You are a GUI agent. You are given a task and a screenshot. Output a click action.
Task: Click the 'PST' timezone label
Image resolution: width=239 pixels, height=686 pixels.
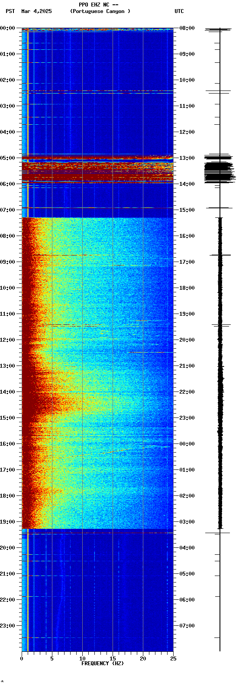10,11
